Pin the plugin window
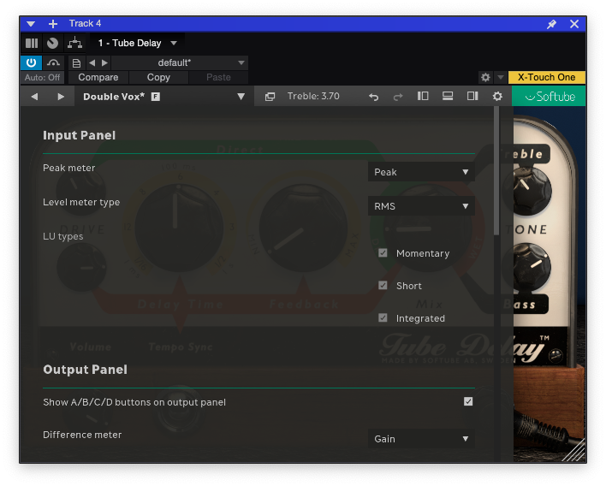Image resolution: width=606 pixels, height=486 pixels. 551,24
